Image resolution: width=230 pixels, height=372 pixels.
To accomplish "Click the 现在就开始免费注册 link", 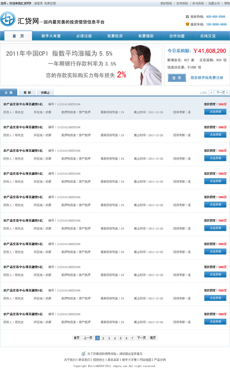I will pos(207,78).
